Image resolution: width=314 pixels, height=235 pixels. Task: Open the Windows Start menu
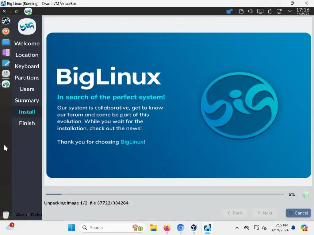(71, 228)
